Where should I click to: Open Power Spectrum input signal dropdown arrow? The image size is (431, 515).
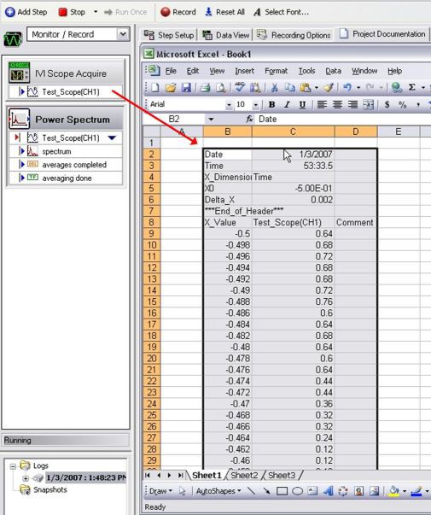coord(112,138)
